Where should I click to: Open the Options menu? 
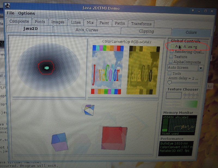(26, 13)
